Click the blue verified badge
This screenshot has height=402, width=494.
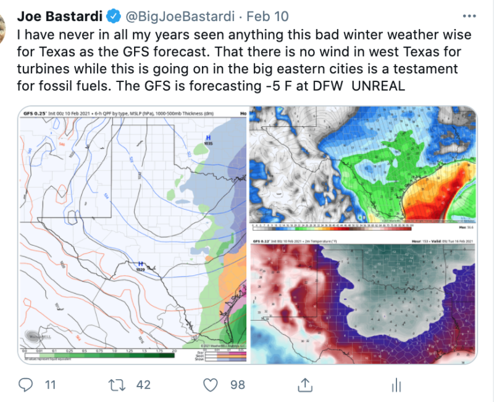tap(114, 17)
